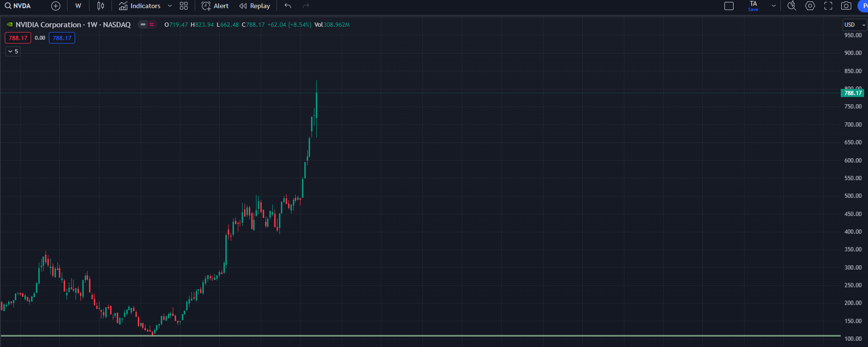Viewport: 868px width, 347px height.
Task: Open the W weekly interval selector
Action: (x=78, y=6)
